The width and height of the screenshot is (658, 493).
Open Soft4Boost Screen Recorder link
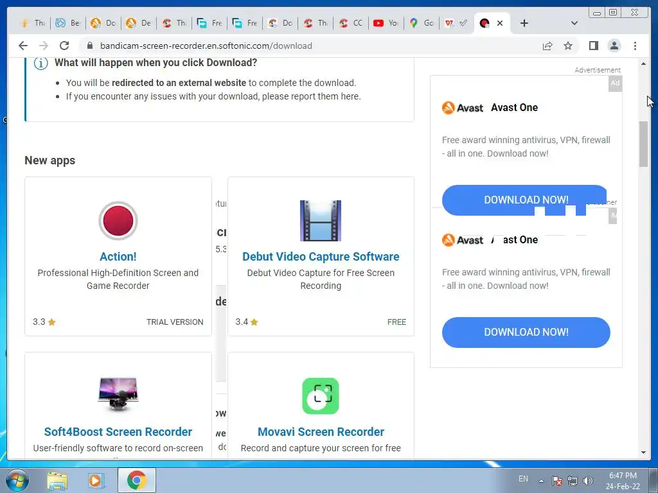click(x=118, y=432)
